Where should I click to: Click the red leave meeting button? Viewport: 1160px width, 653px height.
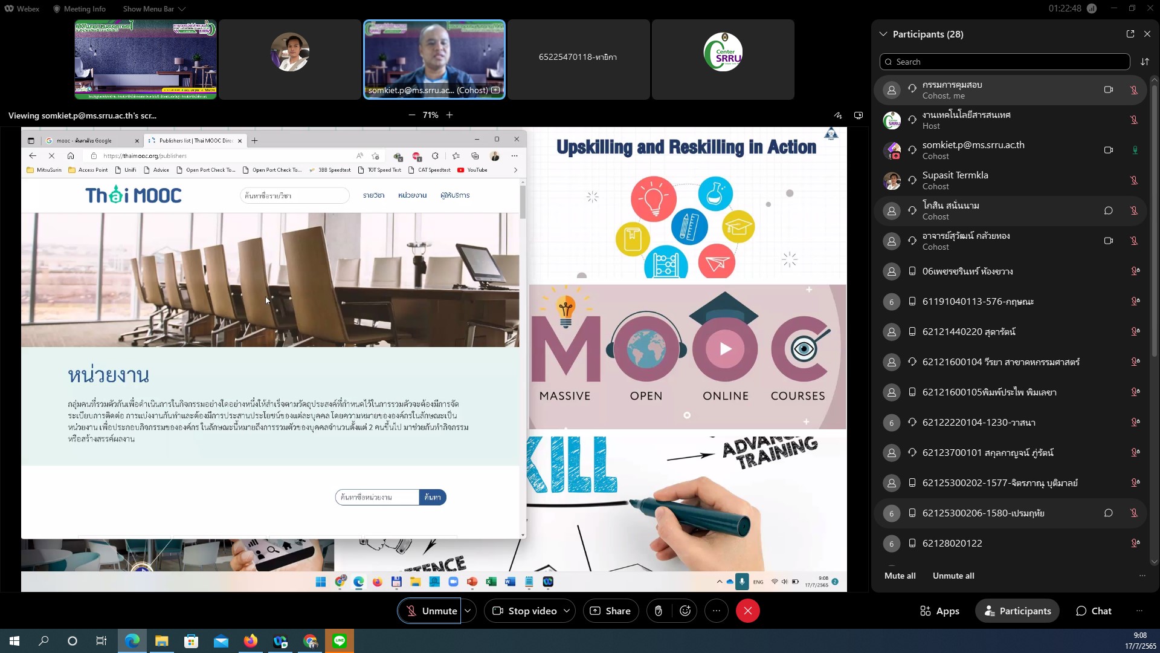747,611
